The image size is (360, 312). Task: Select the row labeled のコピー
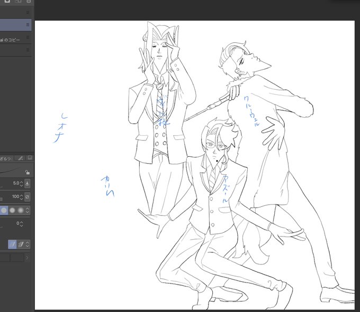click(x=15, y=38)
